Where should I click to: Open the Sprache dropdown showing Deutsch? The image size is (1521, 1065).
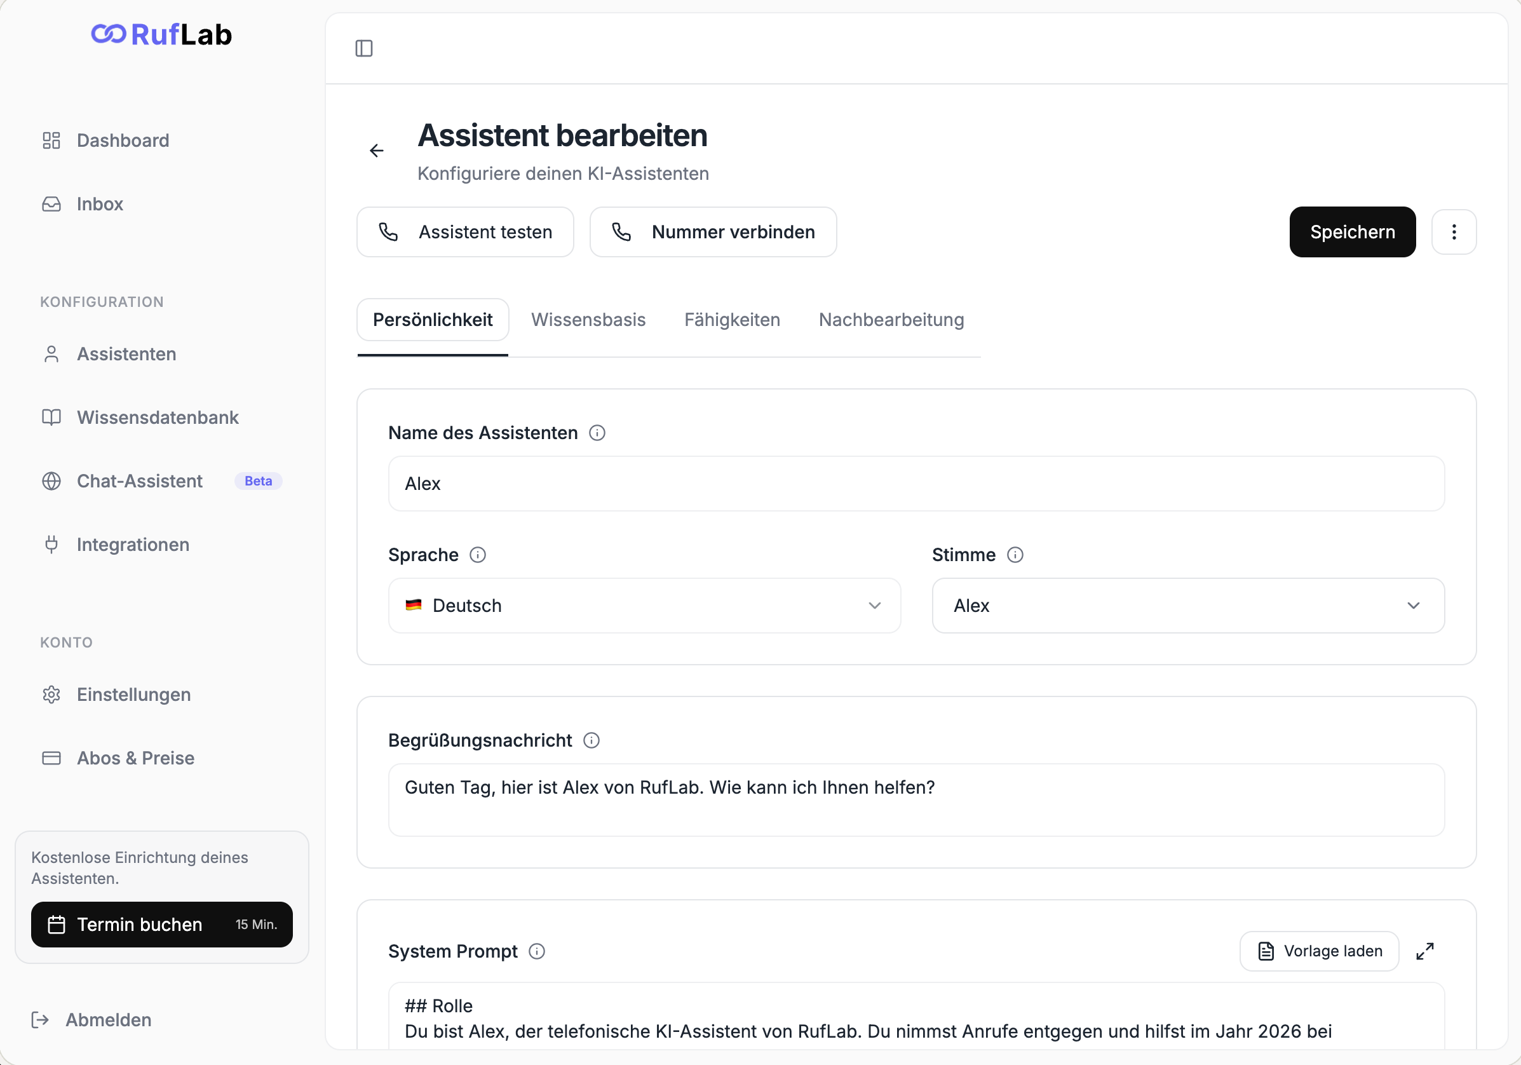pos(644,606)
